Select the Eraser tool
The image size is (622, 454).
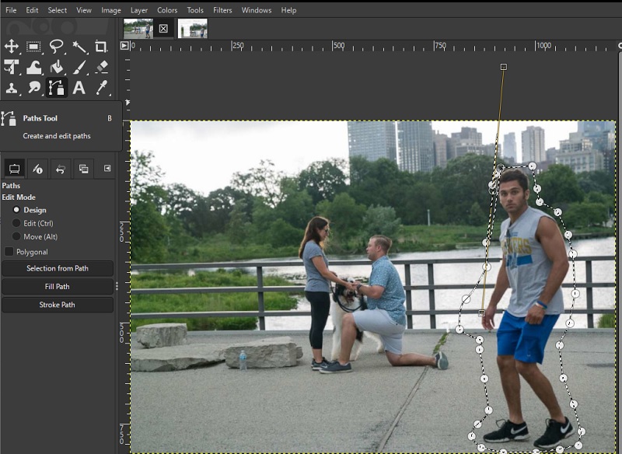[x=102, y=67]
